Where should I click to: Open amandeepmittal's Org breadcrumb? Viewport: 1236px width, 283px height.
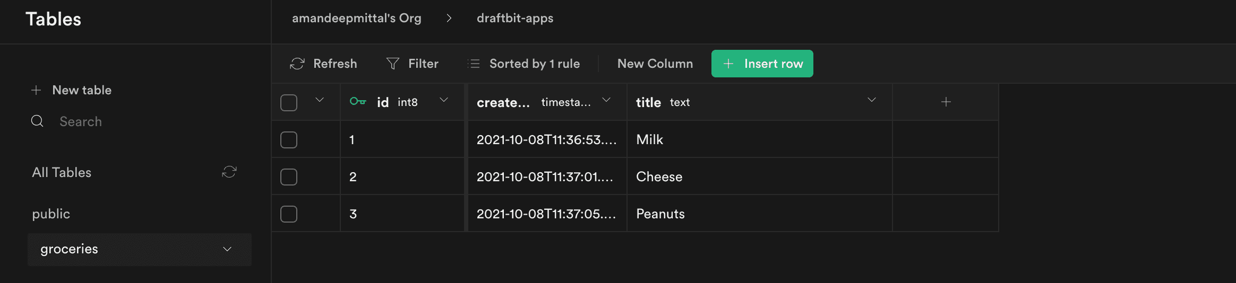pos(357,18)
